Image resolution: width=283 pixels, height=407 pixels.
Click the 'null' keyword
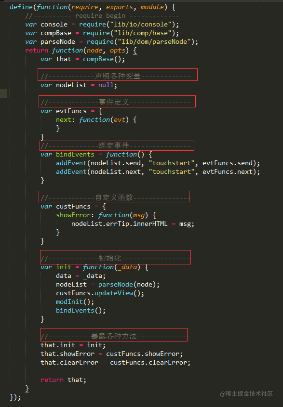[106, 85]
